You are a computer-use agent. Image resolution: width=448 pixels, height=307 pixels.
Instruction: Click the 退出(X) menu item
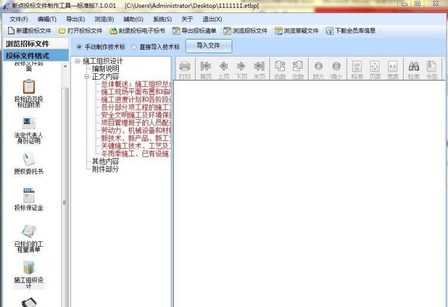(x=212, y=19)
